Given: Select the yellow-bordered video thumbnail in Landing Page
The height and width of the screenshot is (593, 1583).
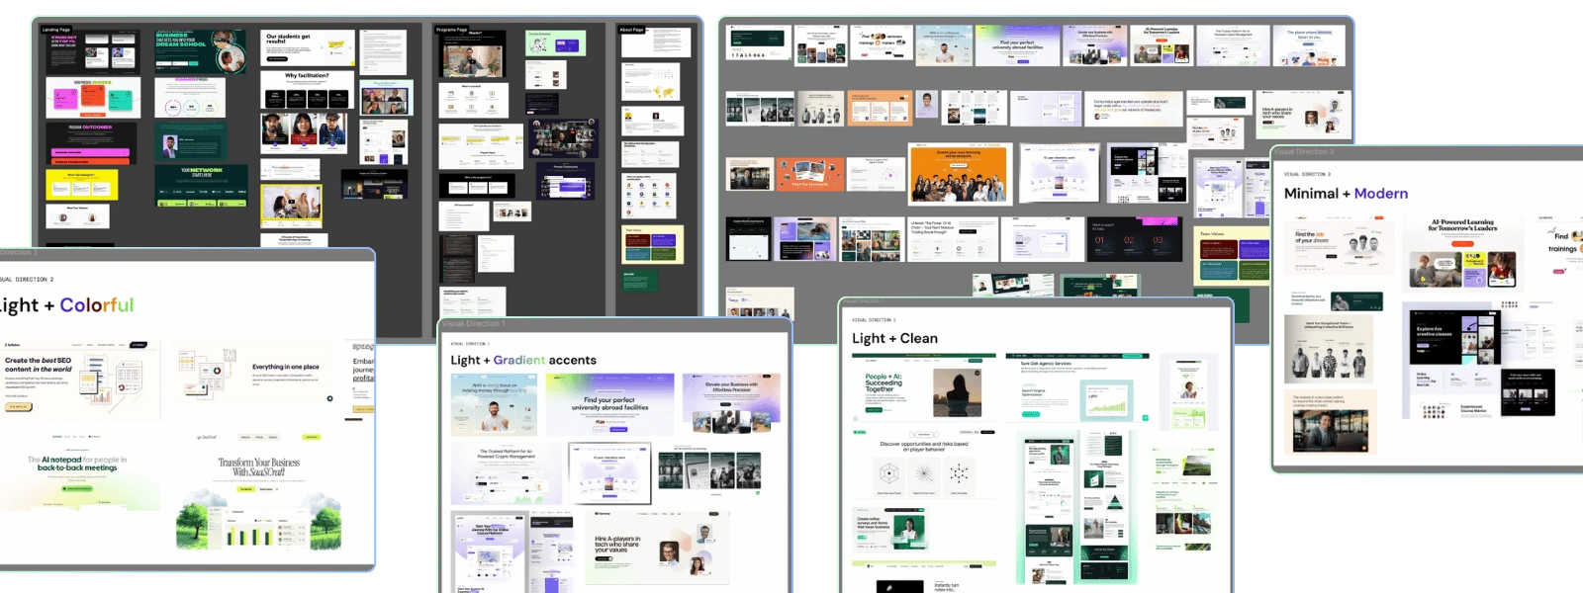Looking at the screenshot, I should tap(291, 206).
